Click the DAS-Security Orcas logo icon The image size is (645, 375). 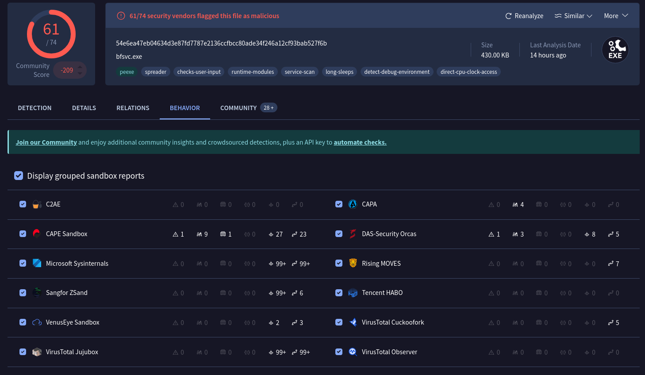pyautogui.click(x=353, y=234)
